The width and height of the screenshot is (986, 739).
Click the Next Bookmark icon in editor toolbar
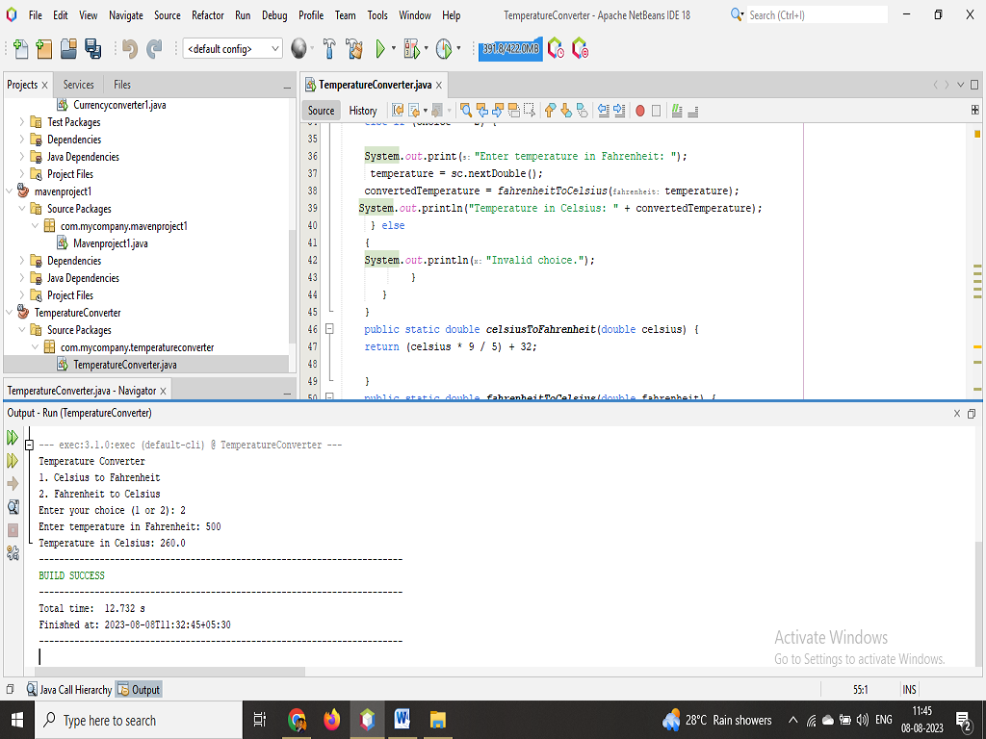566,111
